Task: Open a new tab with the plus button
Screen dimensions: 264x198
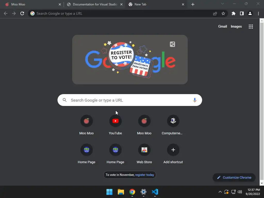Action: (x=193, y=4)
